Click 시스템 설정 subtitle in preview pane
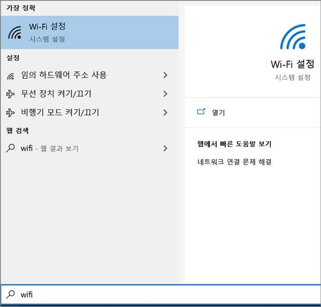The image size is (321, 307). pos(293,77)
